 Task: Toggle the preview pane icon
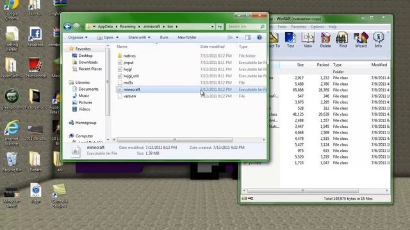[x=248, y=38]
